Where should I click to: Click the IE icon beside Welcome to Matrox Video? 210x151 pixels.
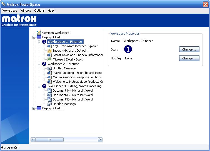click(x=49, y=82)
